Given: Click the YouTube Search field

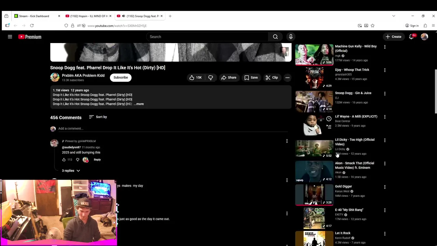Looking at the screenshot, I should coord(207,37).
